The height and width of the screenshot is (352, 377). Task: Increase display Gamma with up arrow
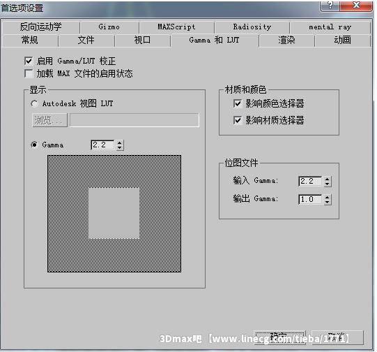[119, 142]
